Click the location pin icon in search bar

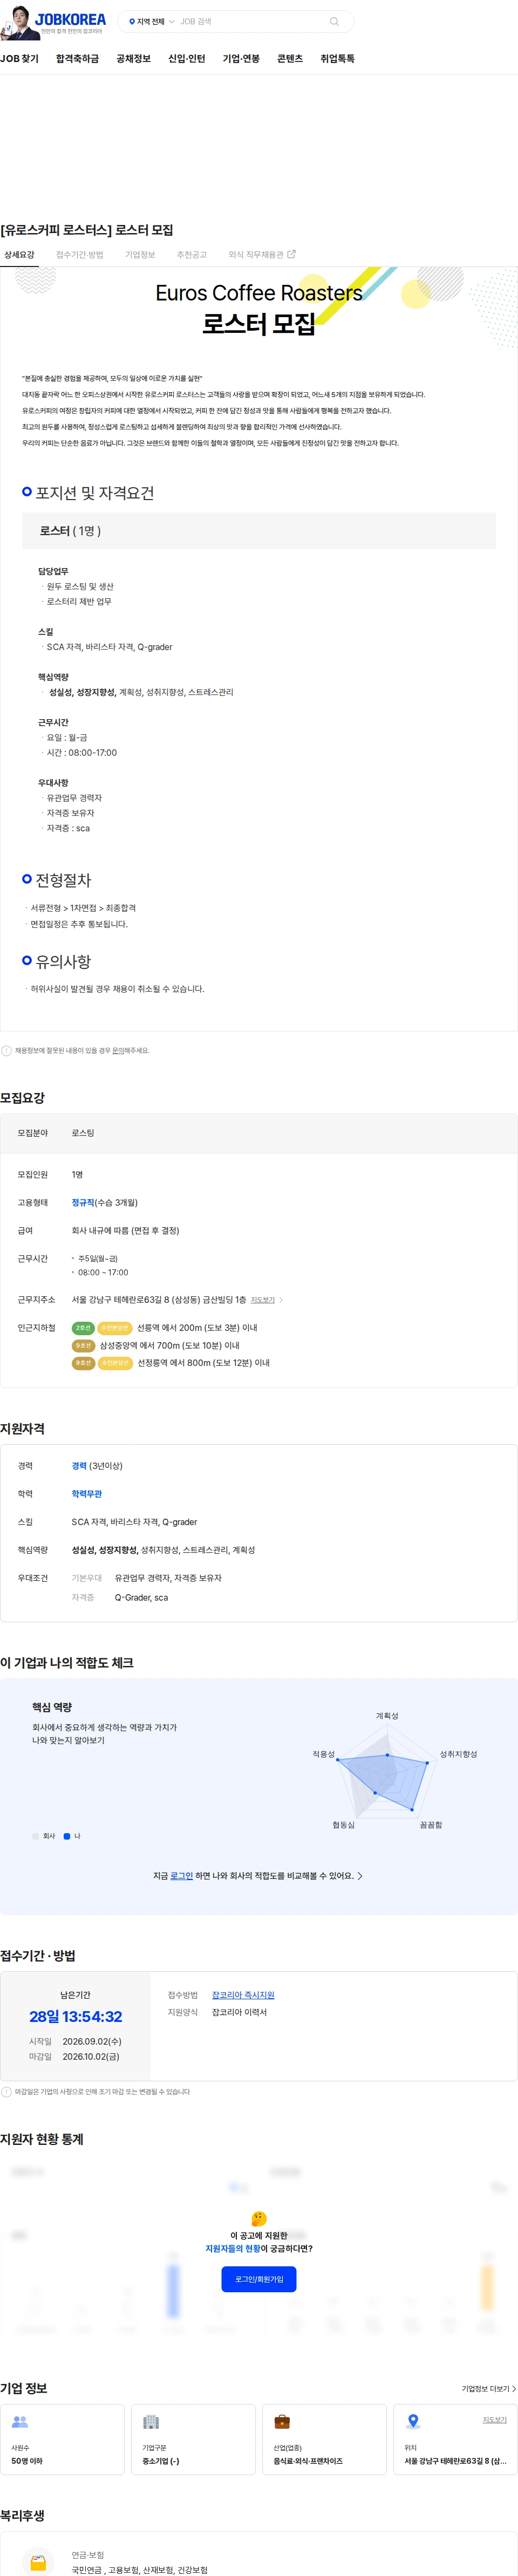tap(132, 21)
